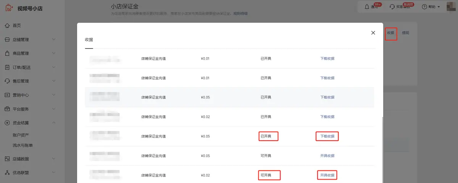
Task: Click 提现 link on background page
Action: click(x=405, y=33)
